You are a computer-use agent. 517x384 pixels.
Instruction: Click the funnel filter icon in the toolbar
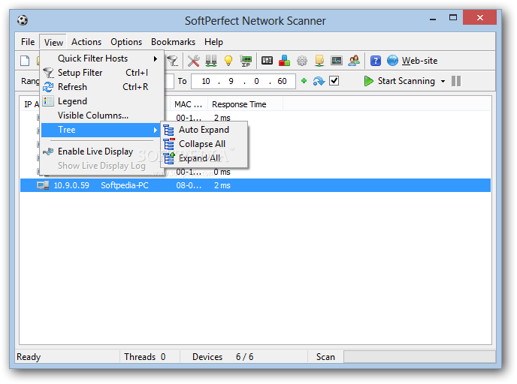pos(172,61)
